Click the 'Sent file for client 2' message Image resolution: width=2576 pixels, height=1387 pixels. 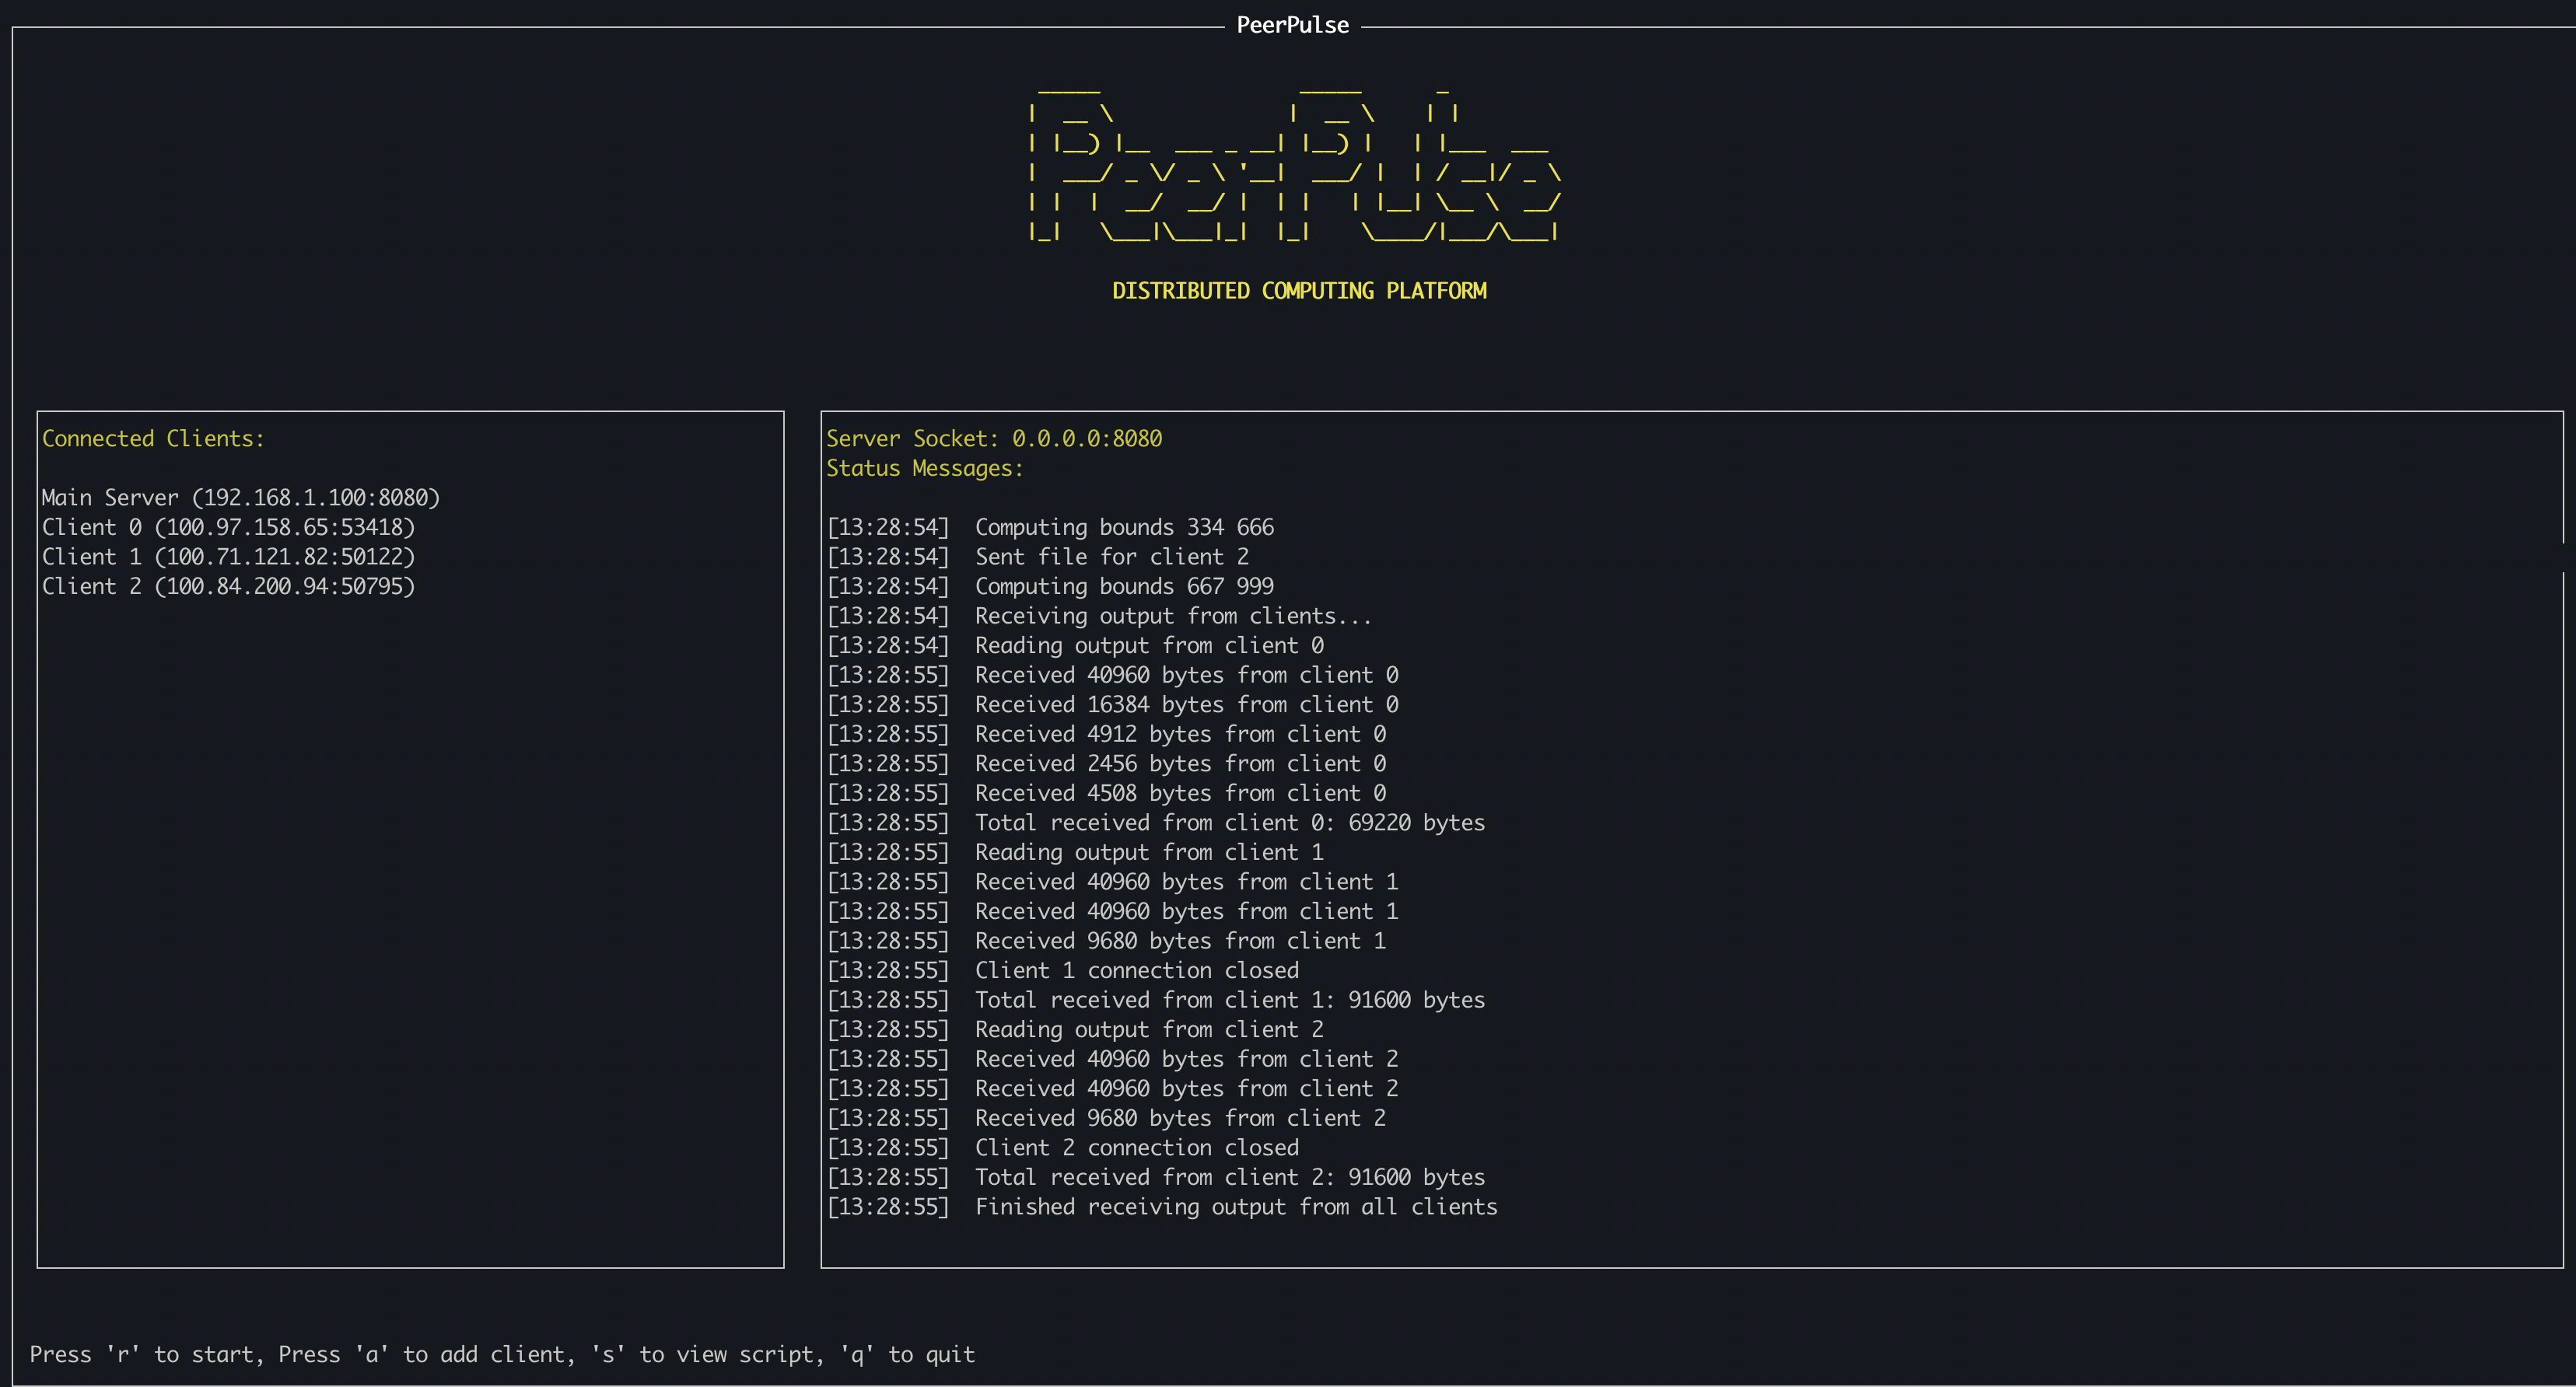click(x=1111, y=557)
